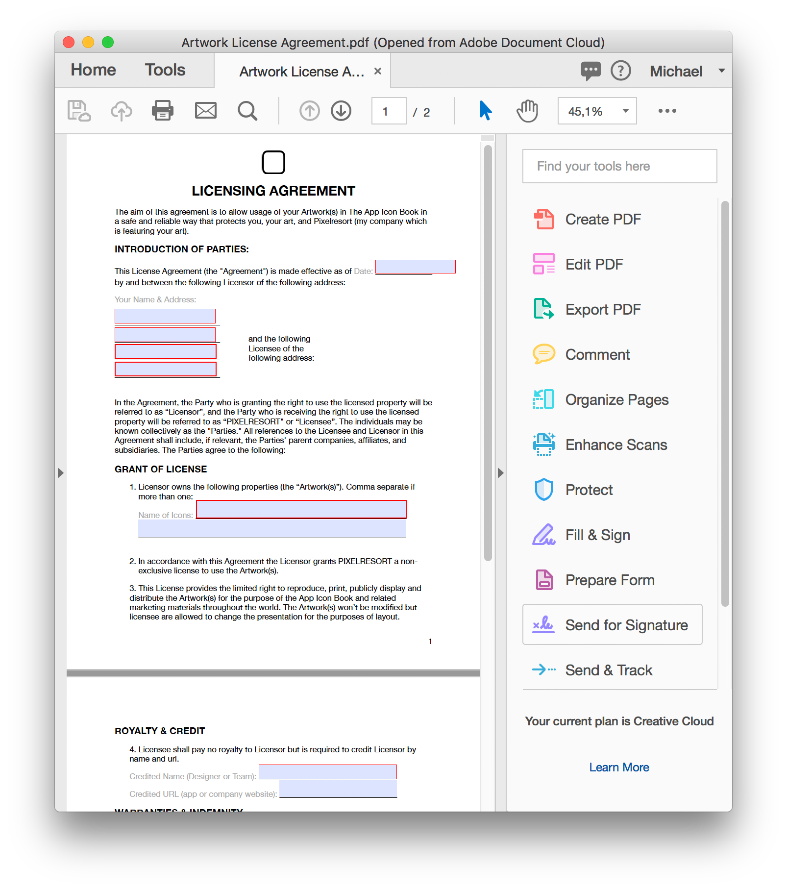Screen dimensions: 787x890
Task: Open the notifications chat bubble icon
Action: [x=590, y=71]
